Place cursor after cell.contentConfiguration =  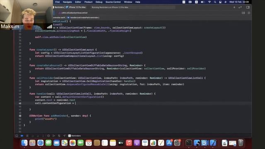tap(75, 103)
